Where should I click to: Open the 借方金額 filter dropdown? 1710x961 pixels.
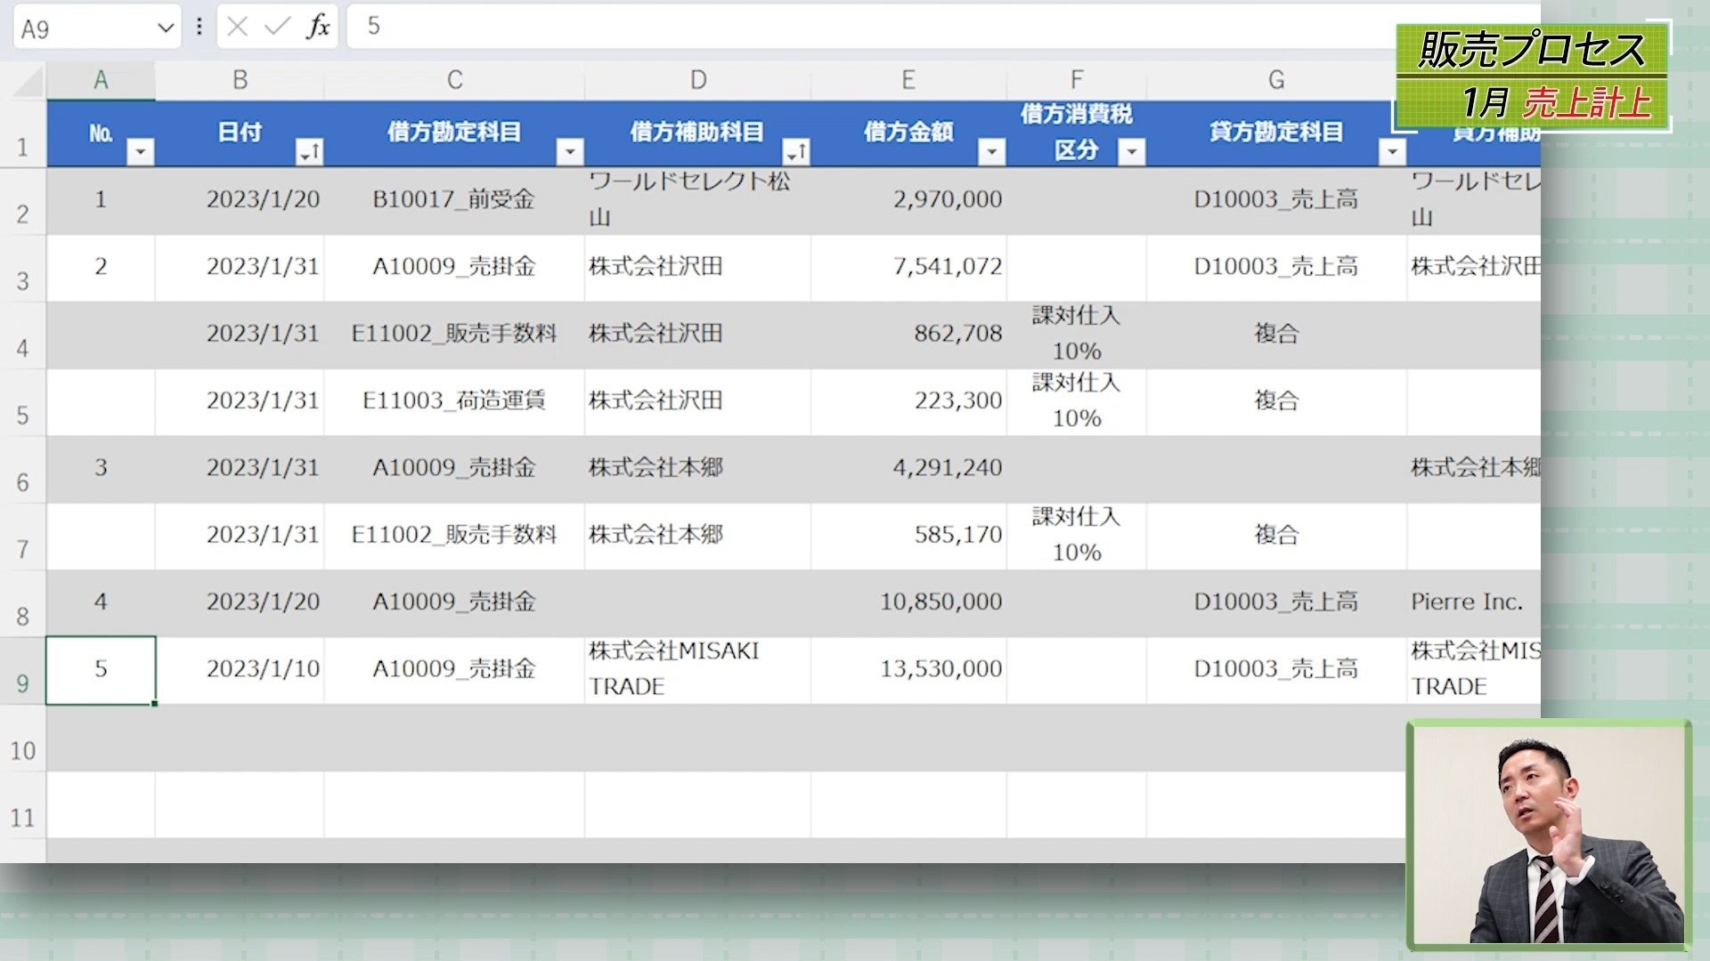[991, 152]
